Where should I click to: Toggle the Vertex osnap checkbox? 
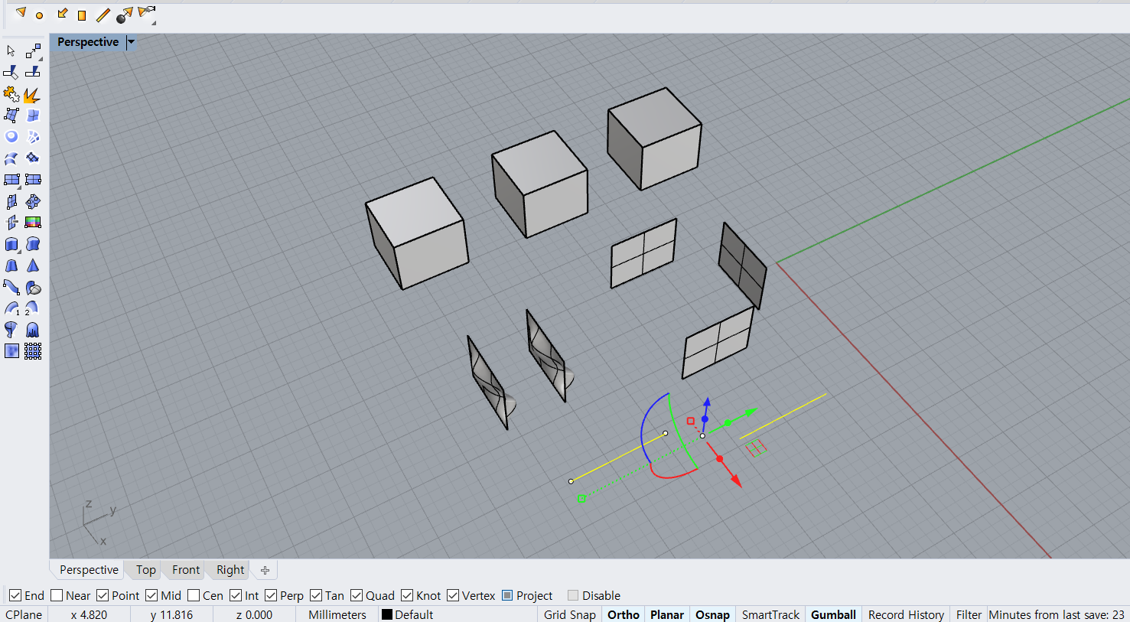pyautogui.click(x=453, y=595)
